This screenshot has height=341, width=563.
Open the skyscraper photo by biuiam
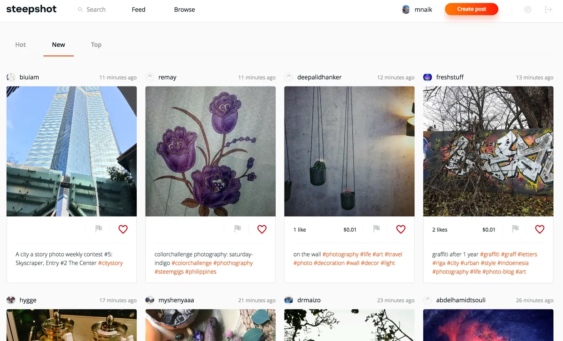[72, 151]
